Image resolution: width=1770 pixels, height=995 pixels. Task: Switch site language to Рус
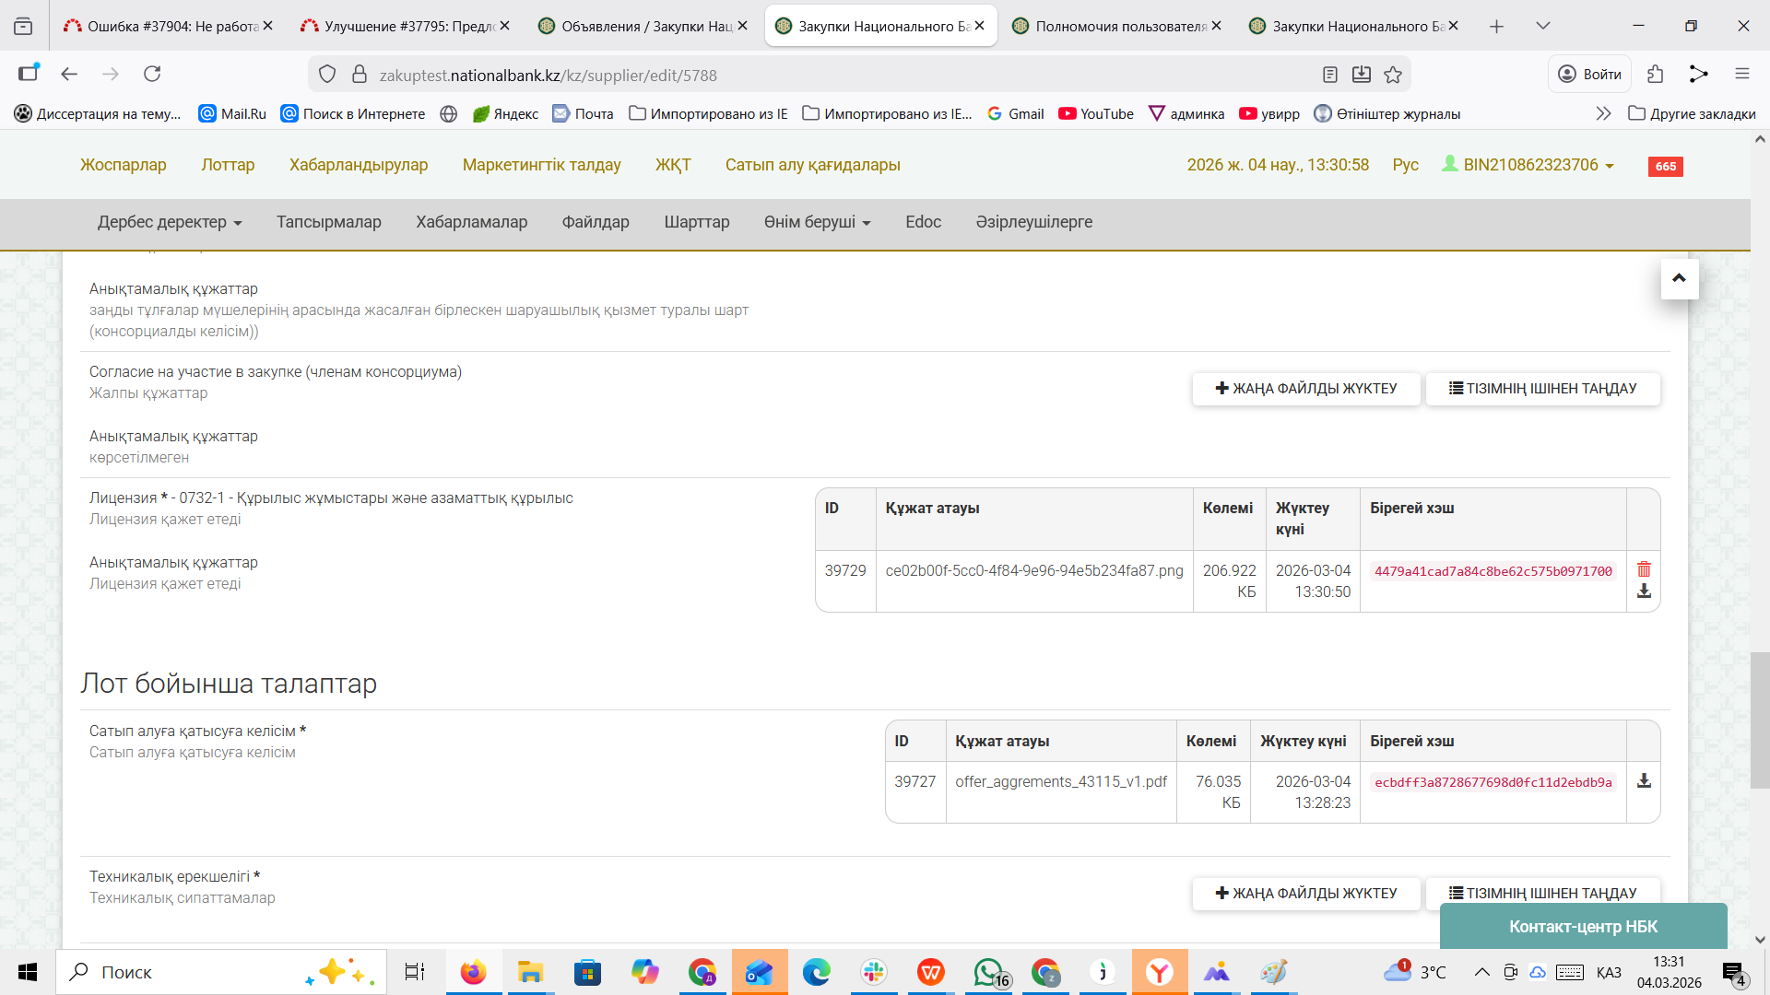(1405, 165)
